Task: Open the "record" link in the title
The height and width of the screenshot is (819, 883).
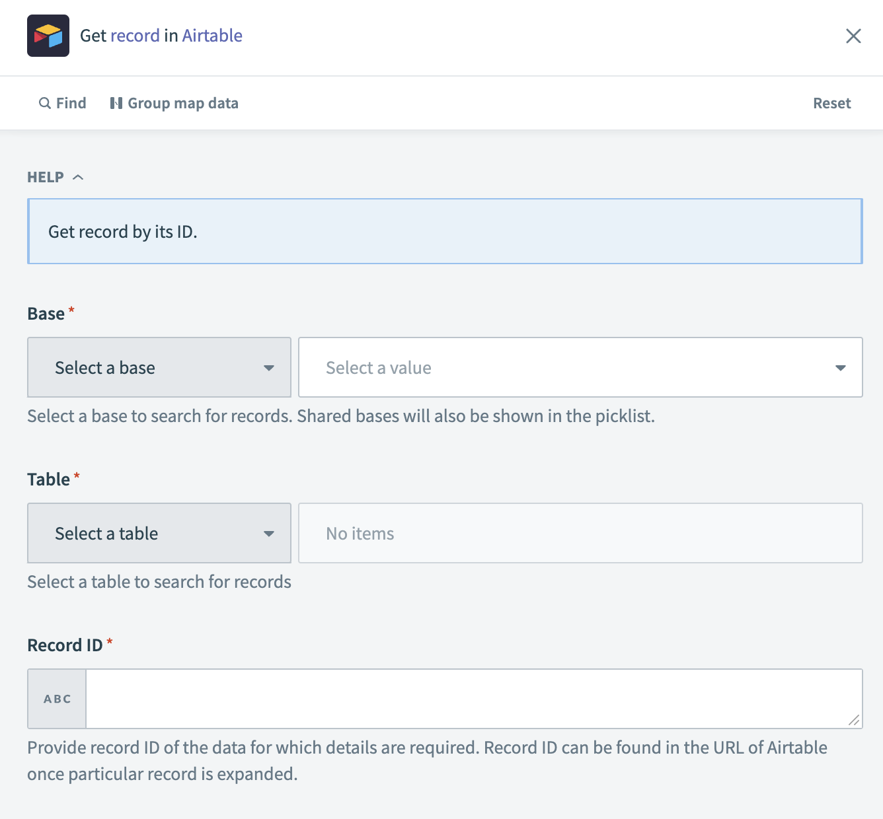Action: 135,36
